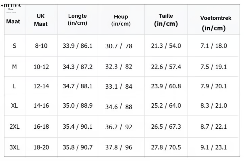The image size is (244, 161).
Task: Select the 25.2 / 64.0 waist cell
Action: click(x=166, y=106)
